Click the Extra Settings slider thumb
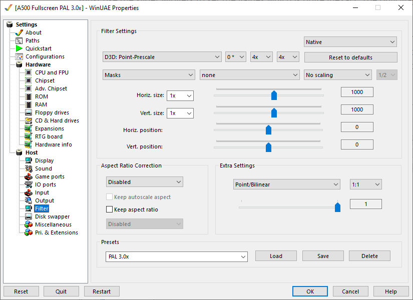The image size is (413, 300). tap(337, 207)
